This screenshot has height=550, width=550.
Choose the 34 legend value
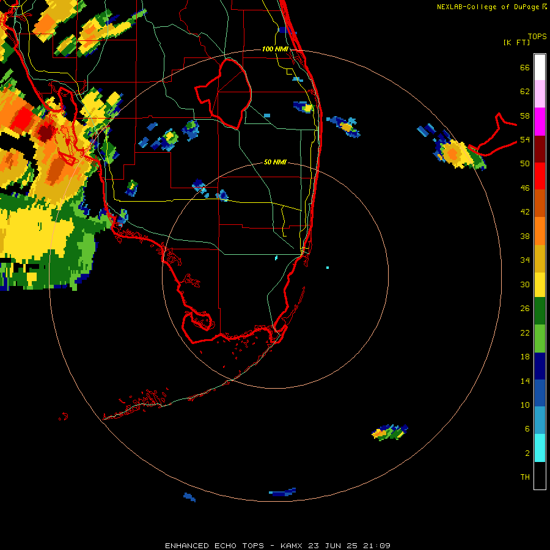(x=525, y=260)
